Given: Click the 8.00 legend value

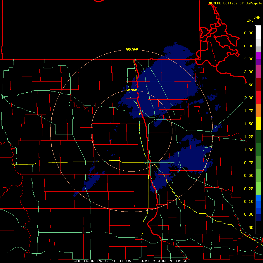Looking at the screenshot, I should [x=249, y=33].
